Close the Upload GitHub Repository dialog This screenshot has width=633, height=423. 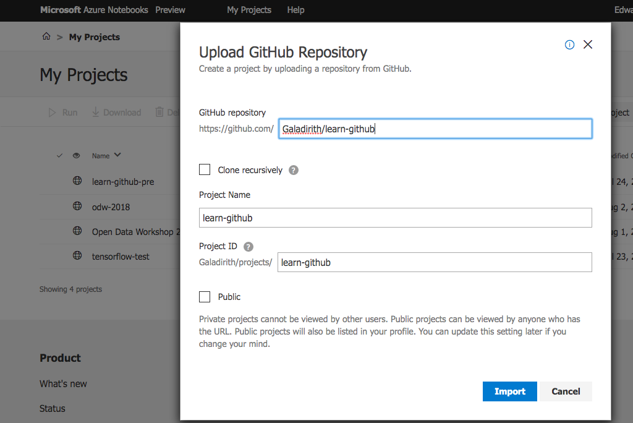click(x=588, y=45)
